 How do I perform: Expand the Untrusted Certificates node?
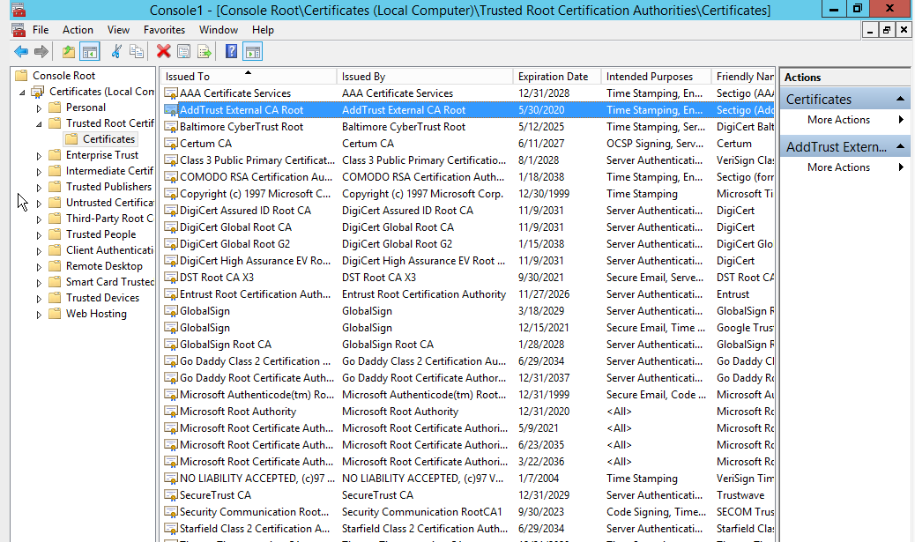pos(39,204)
